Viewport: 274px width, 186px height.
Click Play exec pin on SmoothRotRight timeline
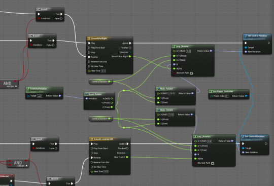coord(89,43)
